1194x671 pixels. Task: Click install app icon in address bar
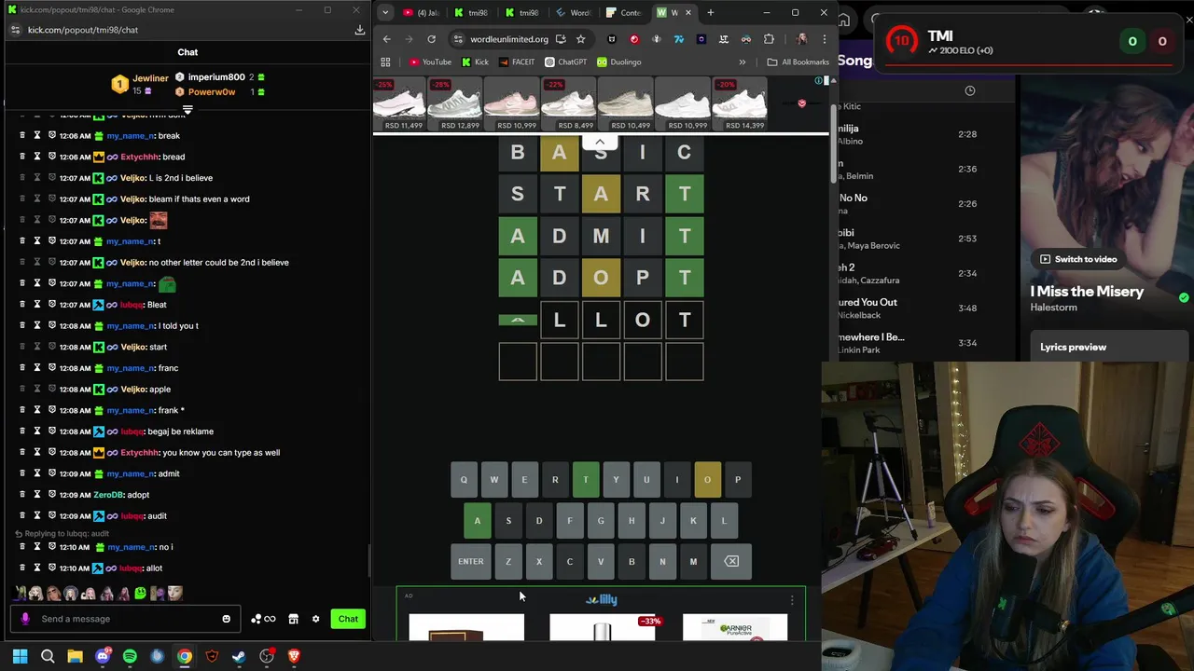tap(561, 39)
